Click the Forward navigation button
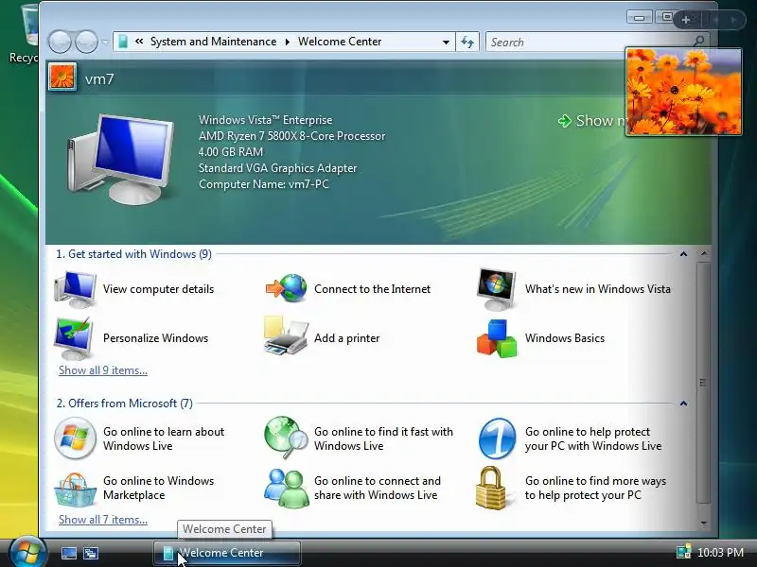Image resolution: width=757 pixels, height=567 pixels. pos(86,42)
